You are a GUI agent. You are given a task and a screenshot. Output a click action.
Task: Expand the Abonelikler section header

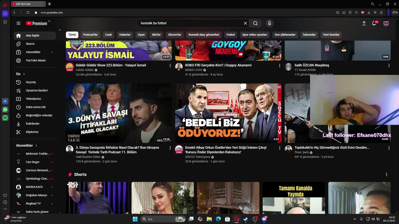click(x=26, y=146)
